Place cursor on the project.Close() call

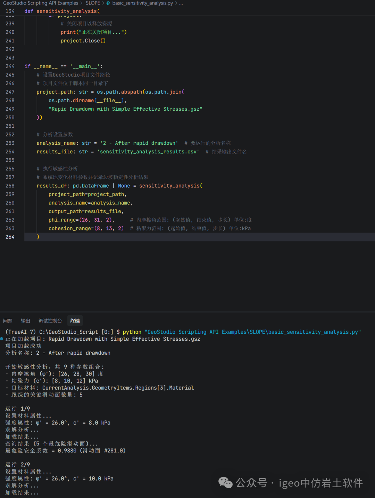point(83,41)
